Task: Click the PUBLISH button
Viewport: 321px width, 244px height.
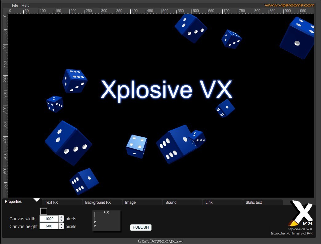Action: (x=141, y=227)
